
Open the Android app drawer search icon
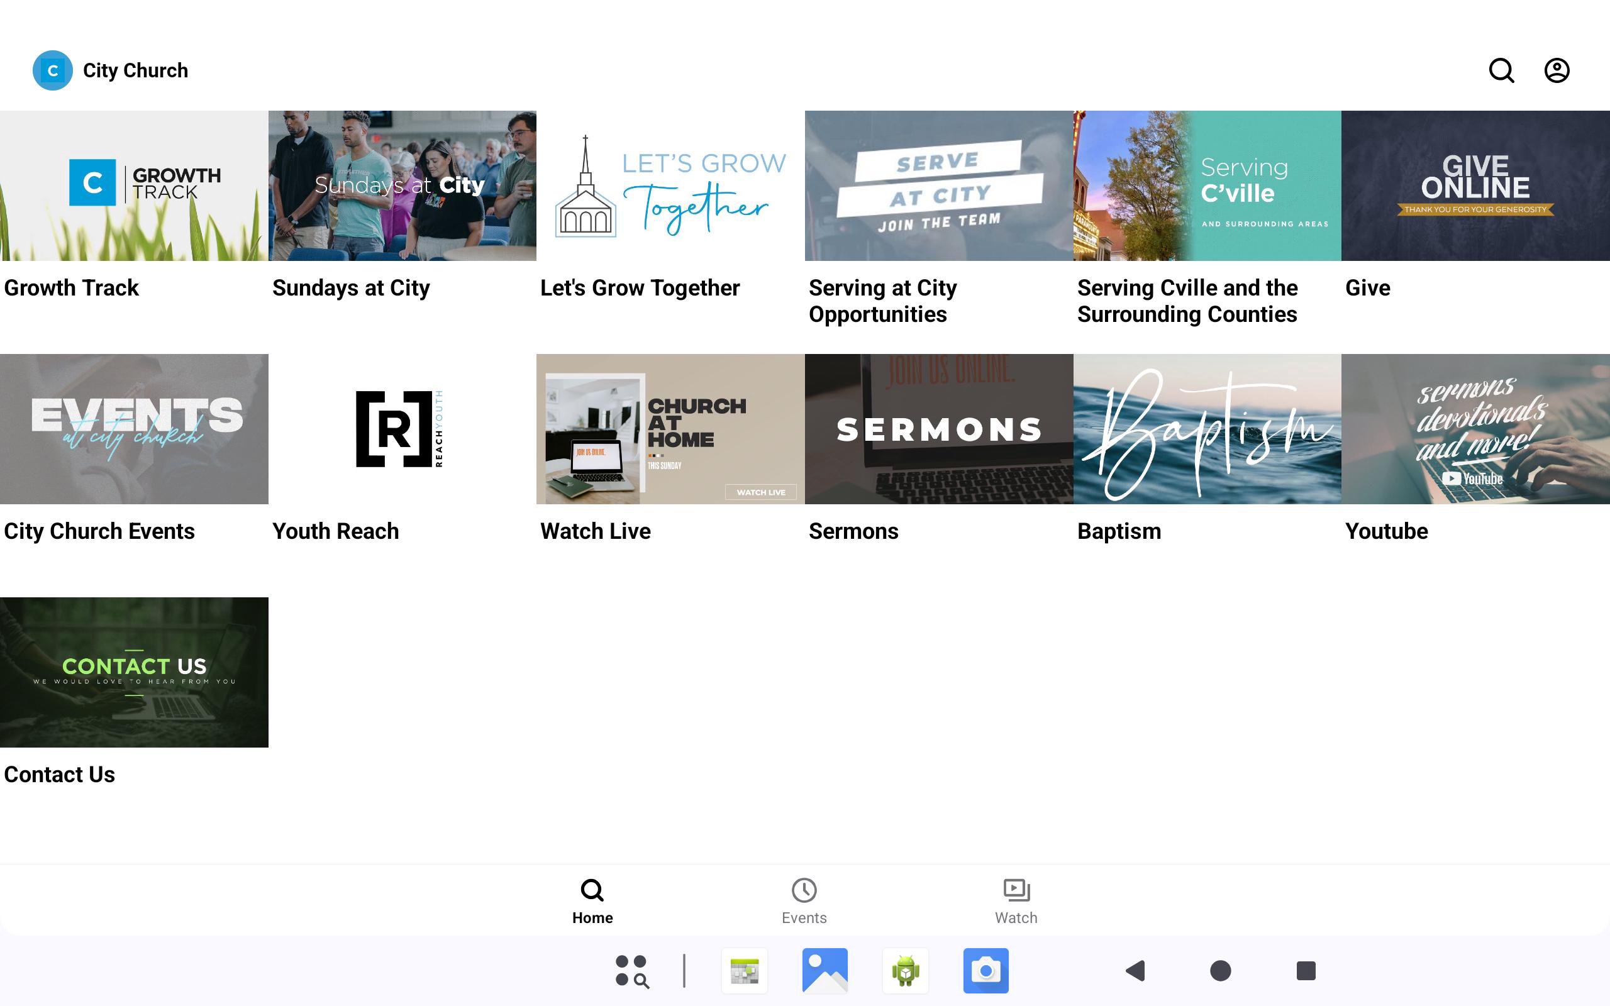(x=631, y=971)
